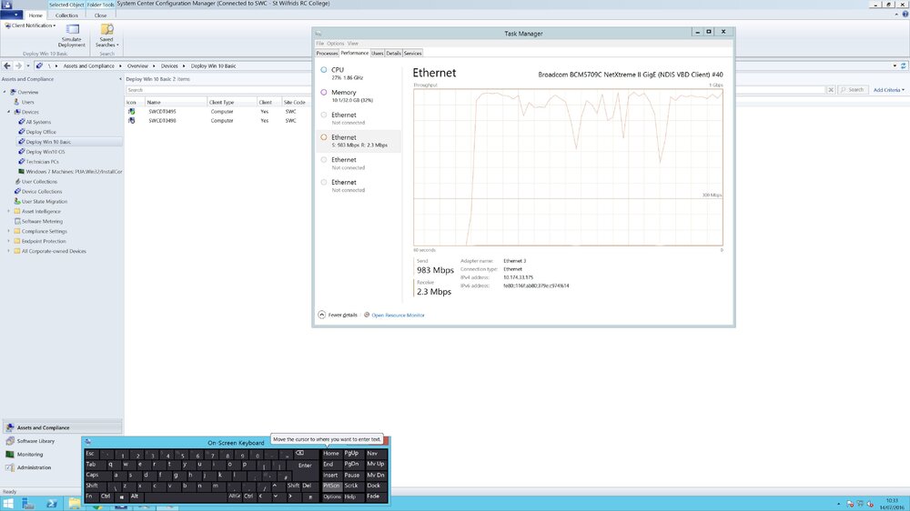Select the SWCDT0490 device name
910x511 pixels.
click(x=162, y=121)
